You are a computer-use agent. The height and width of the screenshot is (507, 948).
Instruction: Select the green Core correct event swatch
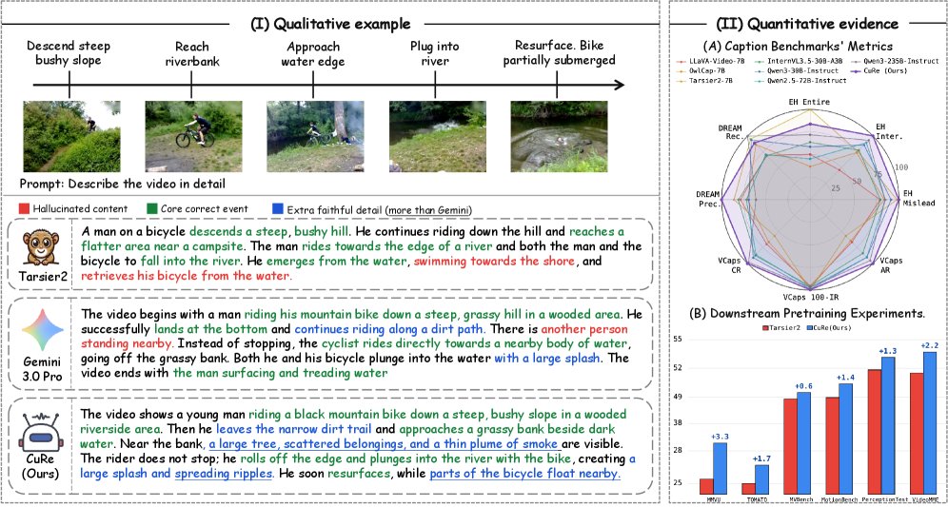(151, 209)
